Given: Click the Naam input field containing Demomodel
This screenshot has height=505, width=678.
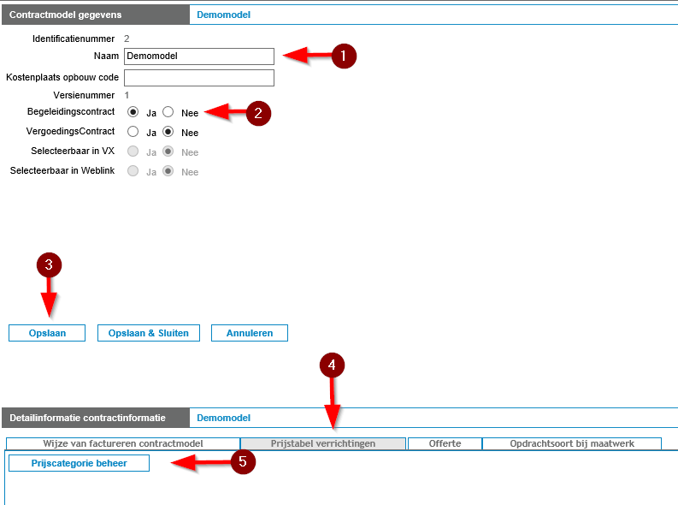Looking at the screenshot, I should pyautogui.click(x=198, y=56).
